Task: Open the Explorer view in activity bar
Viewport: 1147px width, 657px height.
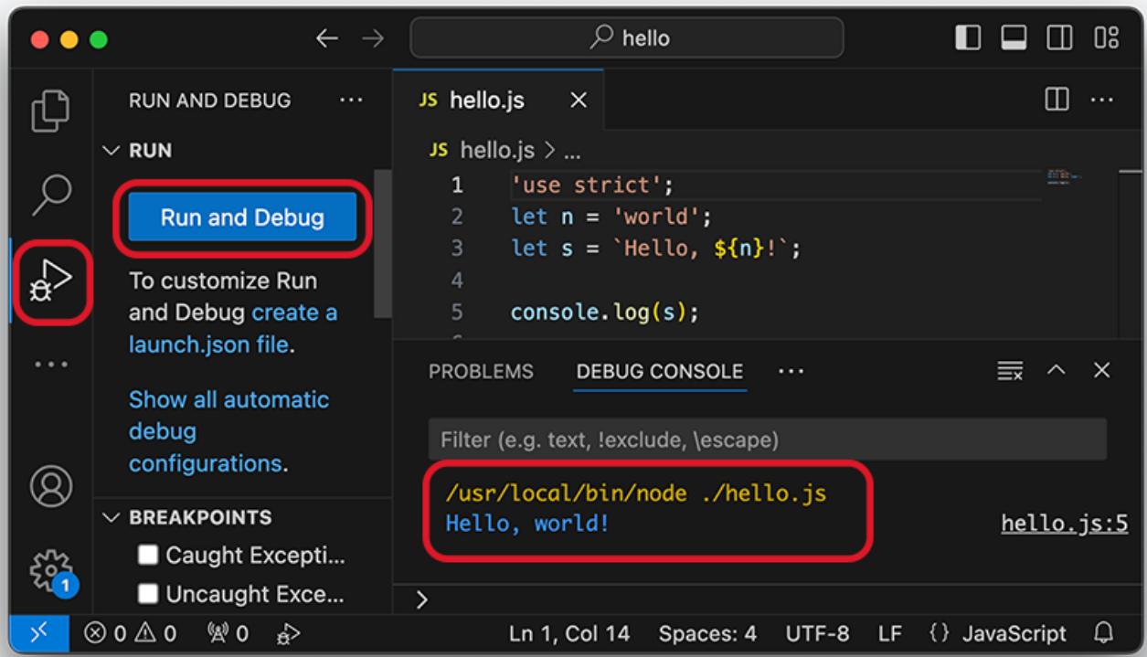Action: (x=50, y=112)
